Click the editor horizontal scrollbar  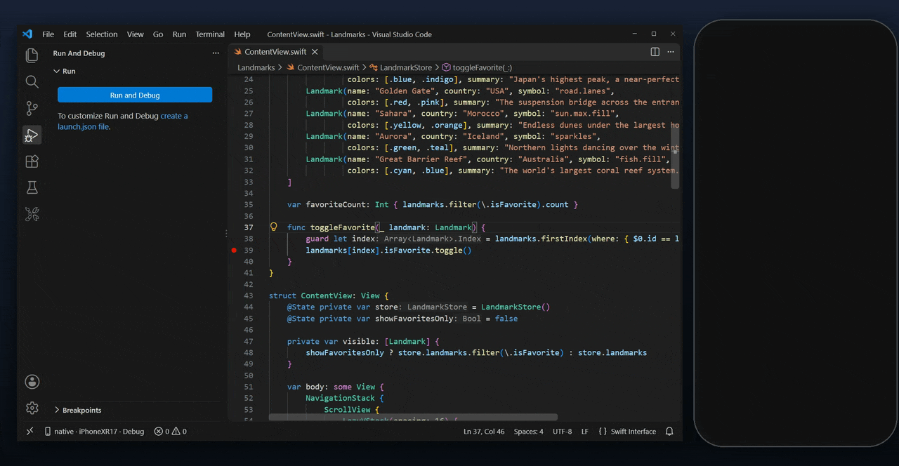[x=413, y=417]
